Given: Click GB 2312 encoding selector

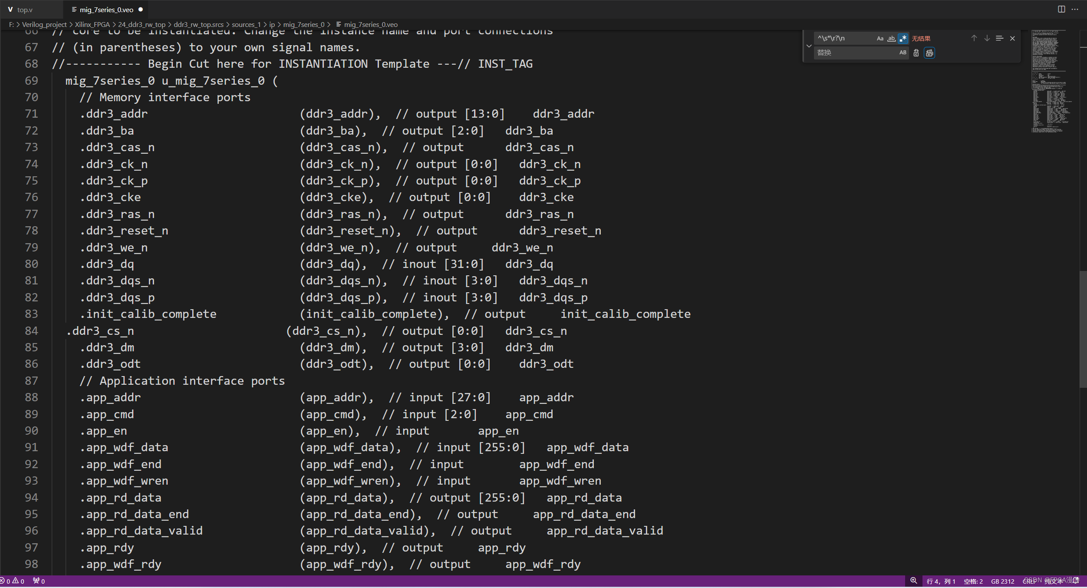Looking at the screenshot, I should coord(1002,581).
